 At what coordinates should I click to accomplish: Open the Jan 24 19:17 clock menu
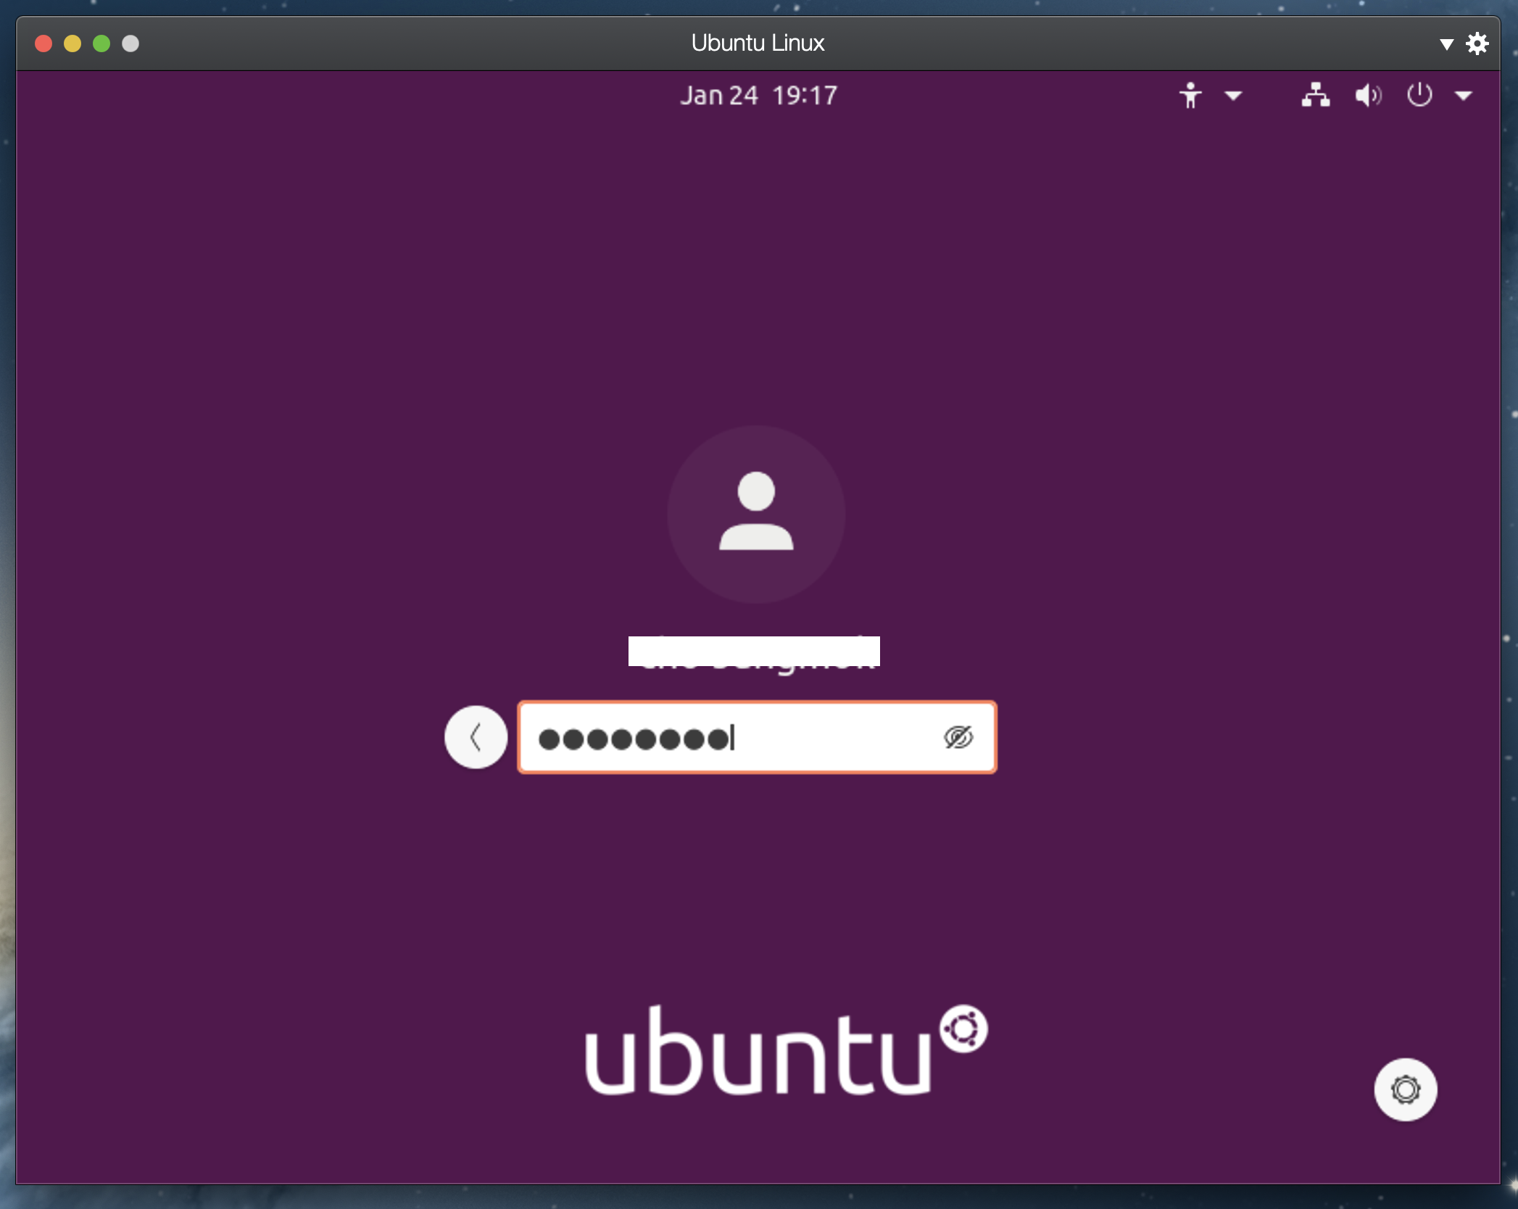[758, 96]
